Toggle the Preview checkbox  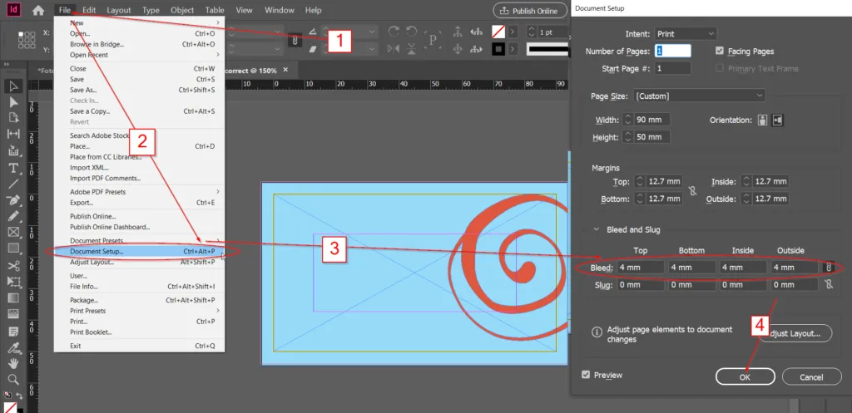click(587, 376)
